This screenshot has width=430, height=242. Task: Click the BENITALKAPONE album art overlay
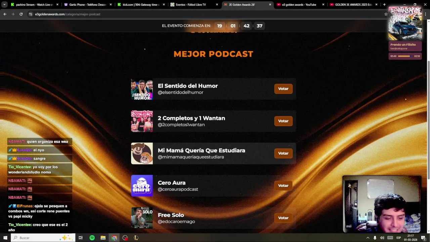click(405, 23)
